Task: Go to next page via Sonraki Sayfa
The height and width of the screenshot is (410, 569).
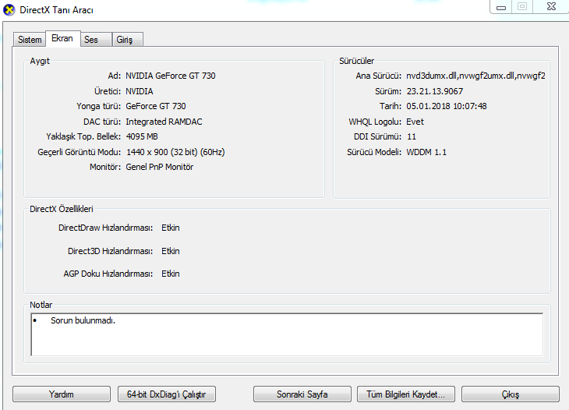Action: pyautogui.click(x=302, y=394)
